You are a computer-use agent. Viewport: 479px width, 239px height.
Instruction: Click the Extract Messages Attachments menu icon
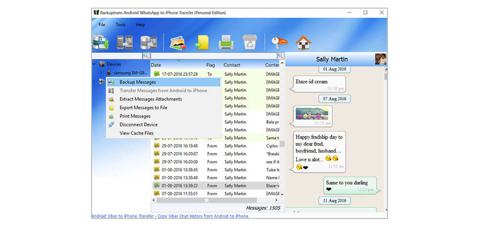coord(111,99)
